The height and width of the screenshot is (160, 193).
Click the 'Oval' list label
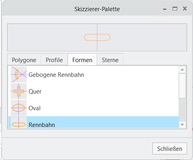35,108
